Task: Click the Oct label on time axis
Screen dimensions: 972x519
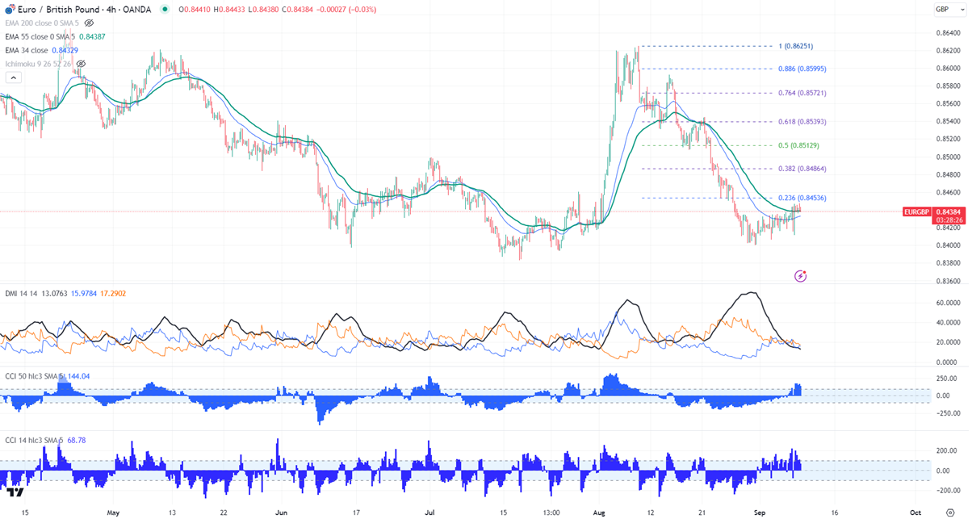Action: (915, 512)
